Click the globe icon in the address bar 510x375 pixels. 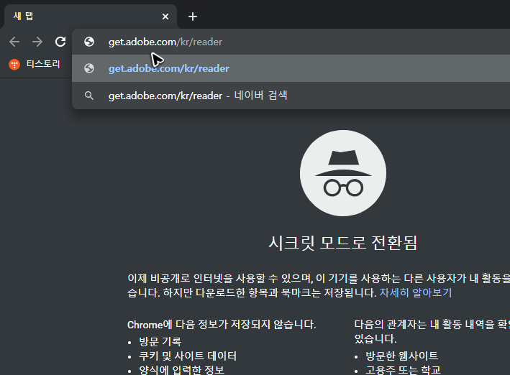tap(89, 42)
